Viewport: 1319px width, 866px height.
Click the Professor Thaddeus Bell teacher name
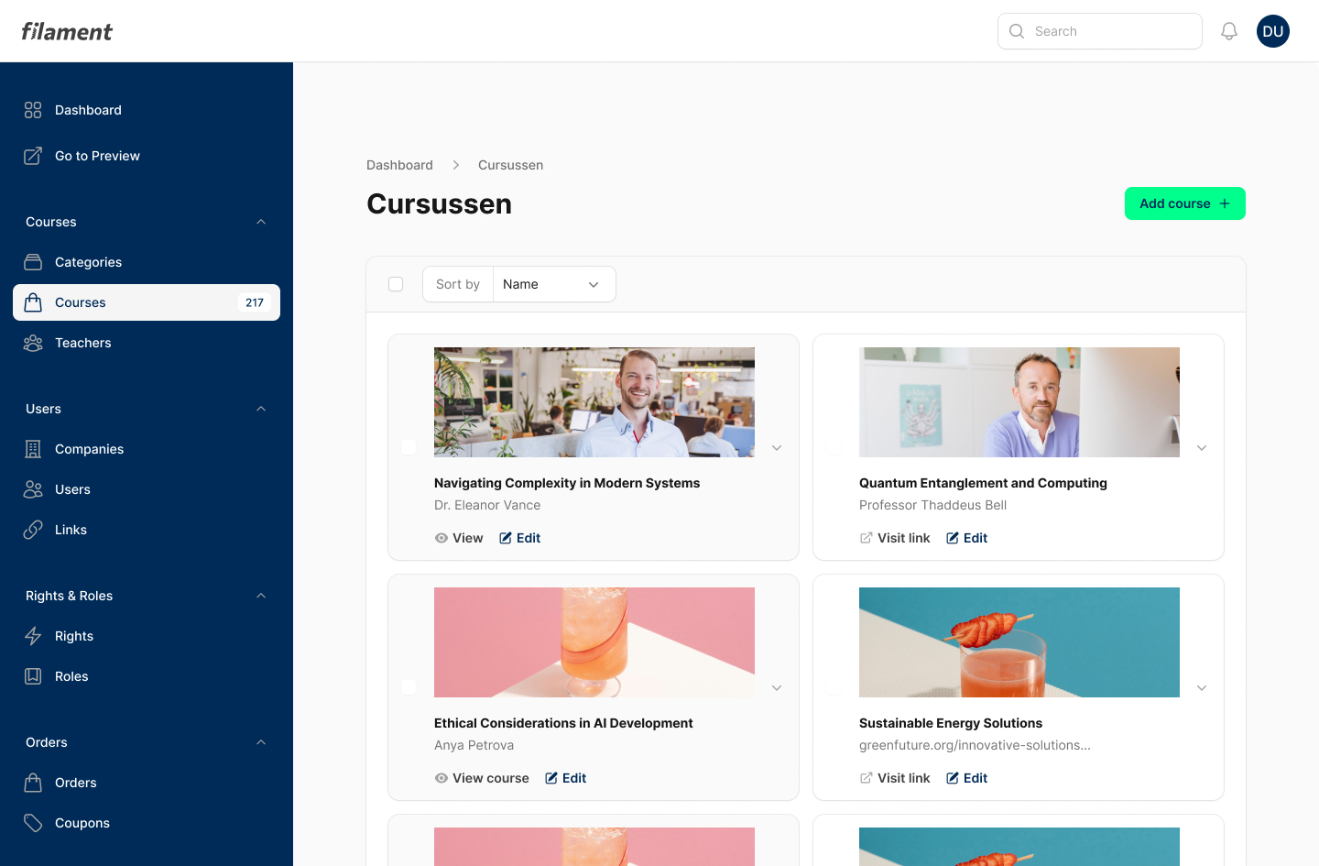[932, 505]
